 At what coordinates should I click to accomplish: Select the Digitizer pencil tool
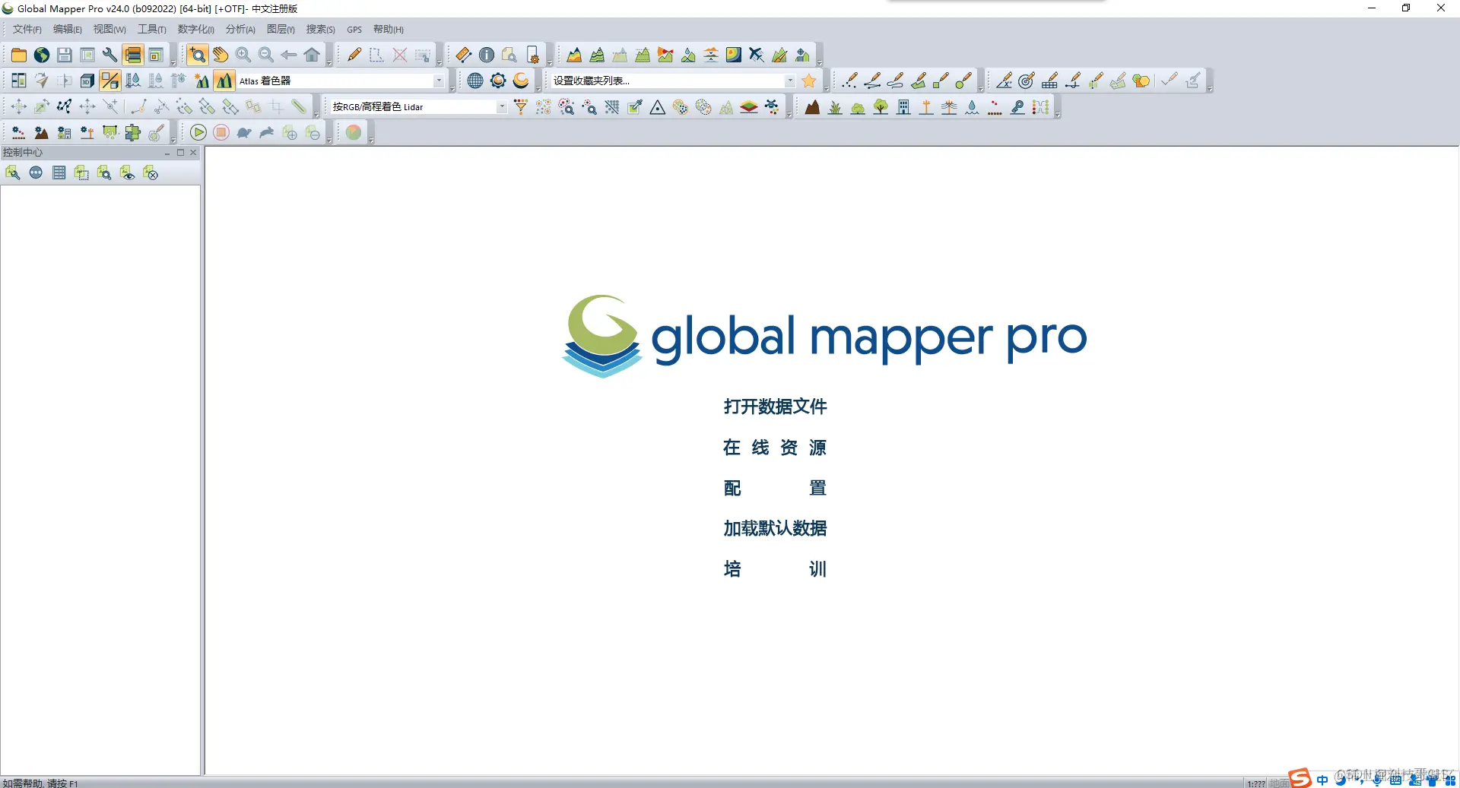pos(354,55)
